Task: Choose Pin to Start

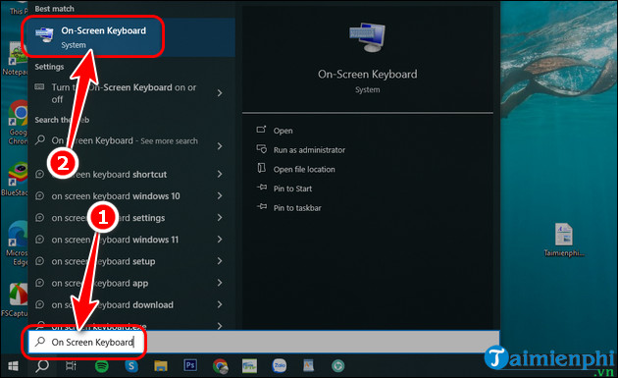Action: [292, 189]
